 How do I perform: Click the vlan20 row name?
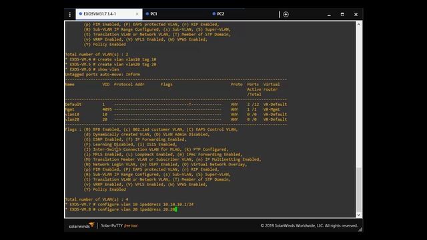click(x=72, y=119)
